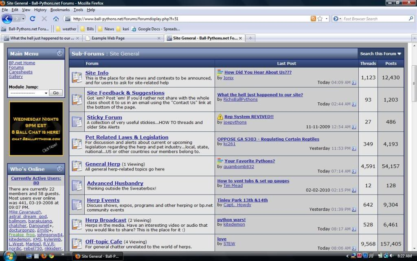
Task: Open the Google Docs bookmark
Action: coord(156,29)
